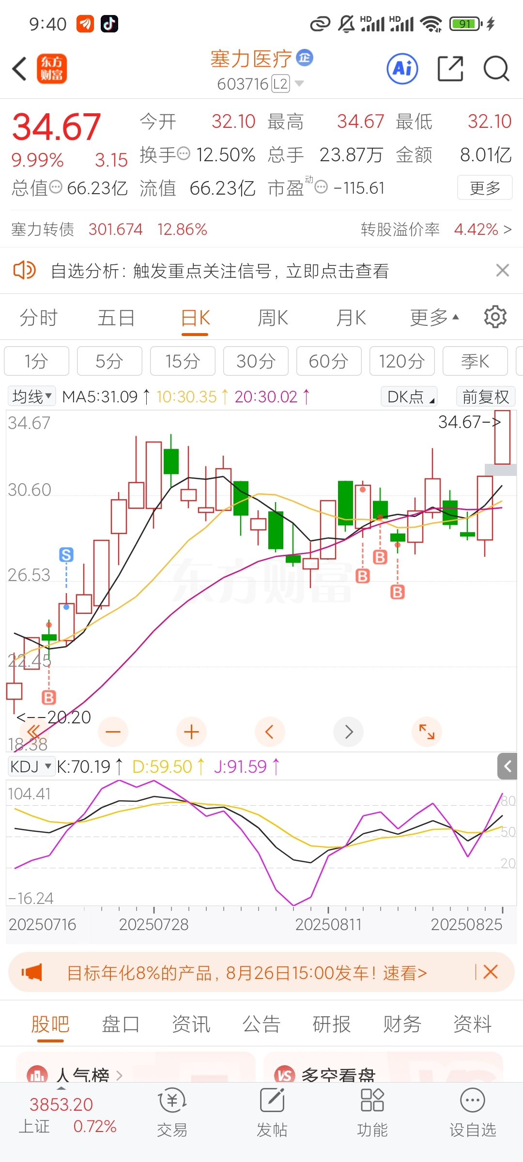Viewport: 523px width, 1162px height.
Task: Open the AI assistant icon
Action: point(402,68)
